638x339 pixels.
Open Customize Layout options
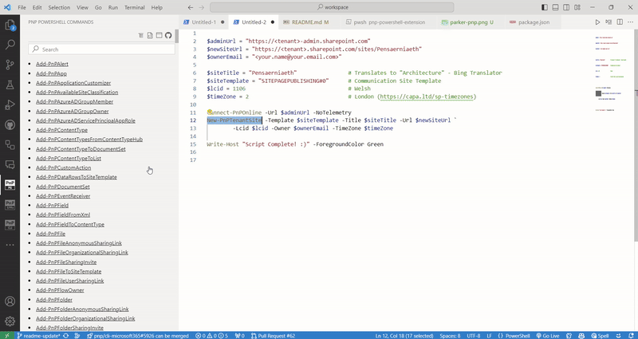577,7
